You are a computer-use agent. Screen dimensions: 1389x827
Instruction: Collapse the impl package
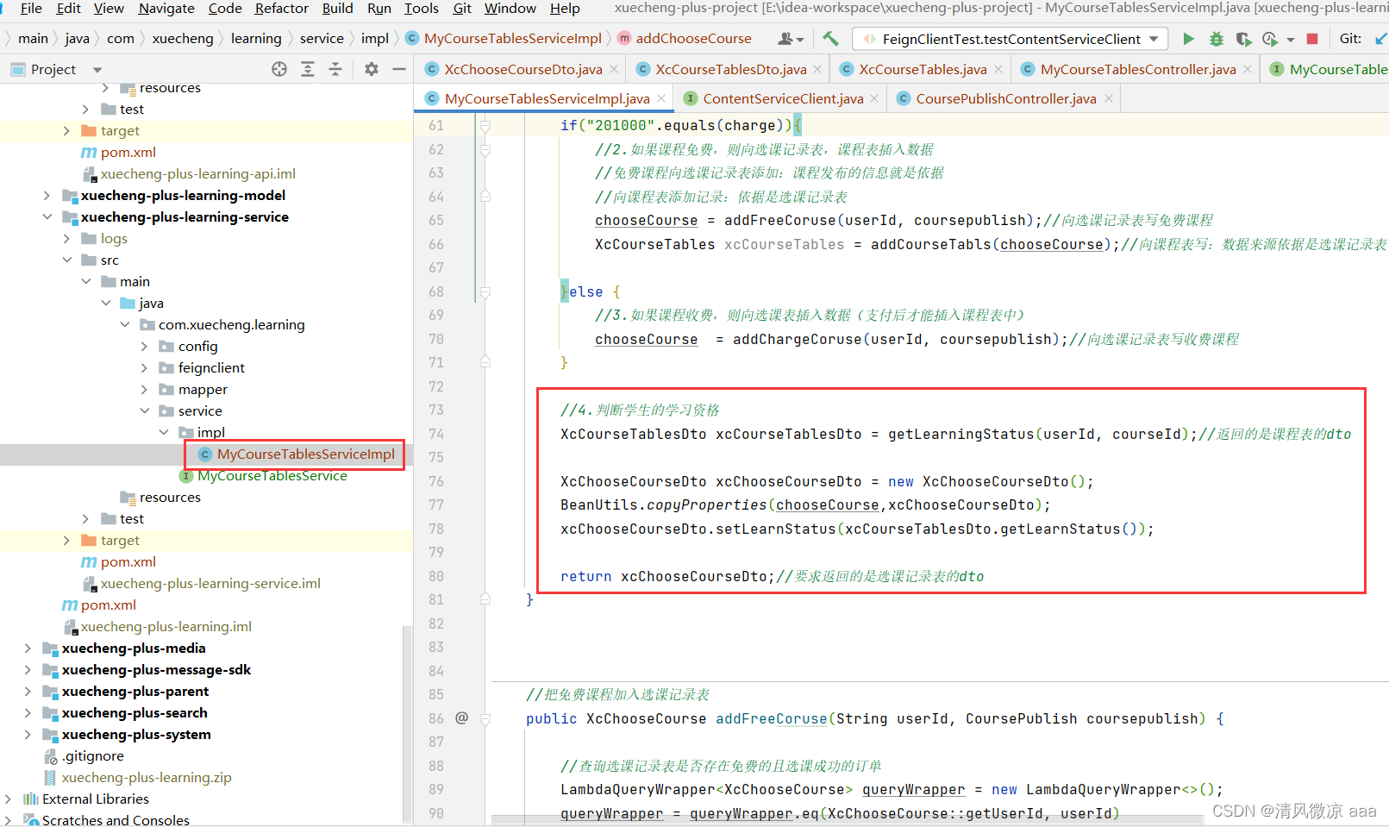164,433
